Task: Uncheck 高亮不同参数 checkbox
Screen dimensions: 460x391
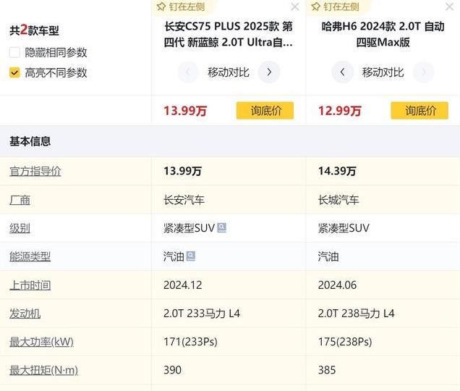Action: 14,72
